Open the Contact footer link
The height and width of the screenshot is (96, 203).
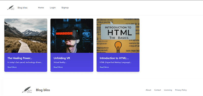(157, 90)
